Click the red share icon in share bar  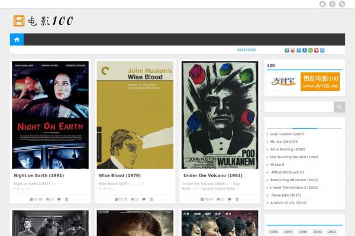317,50
